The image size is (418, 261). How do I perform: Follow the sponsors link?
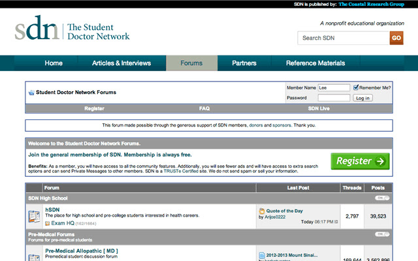click(281, 125)
